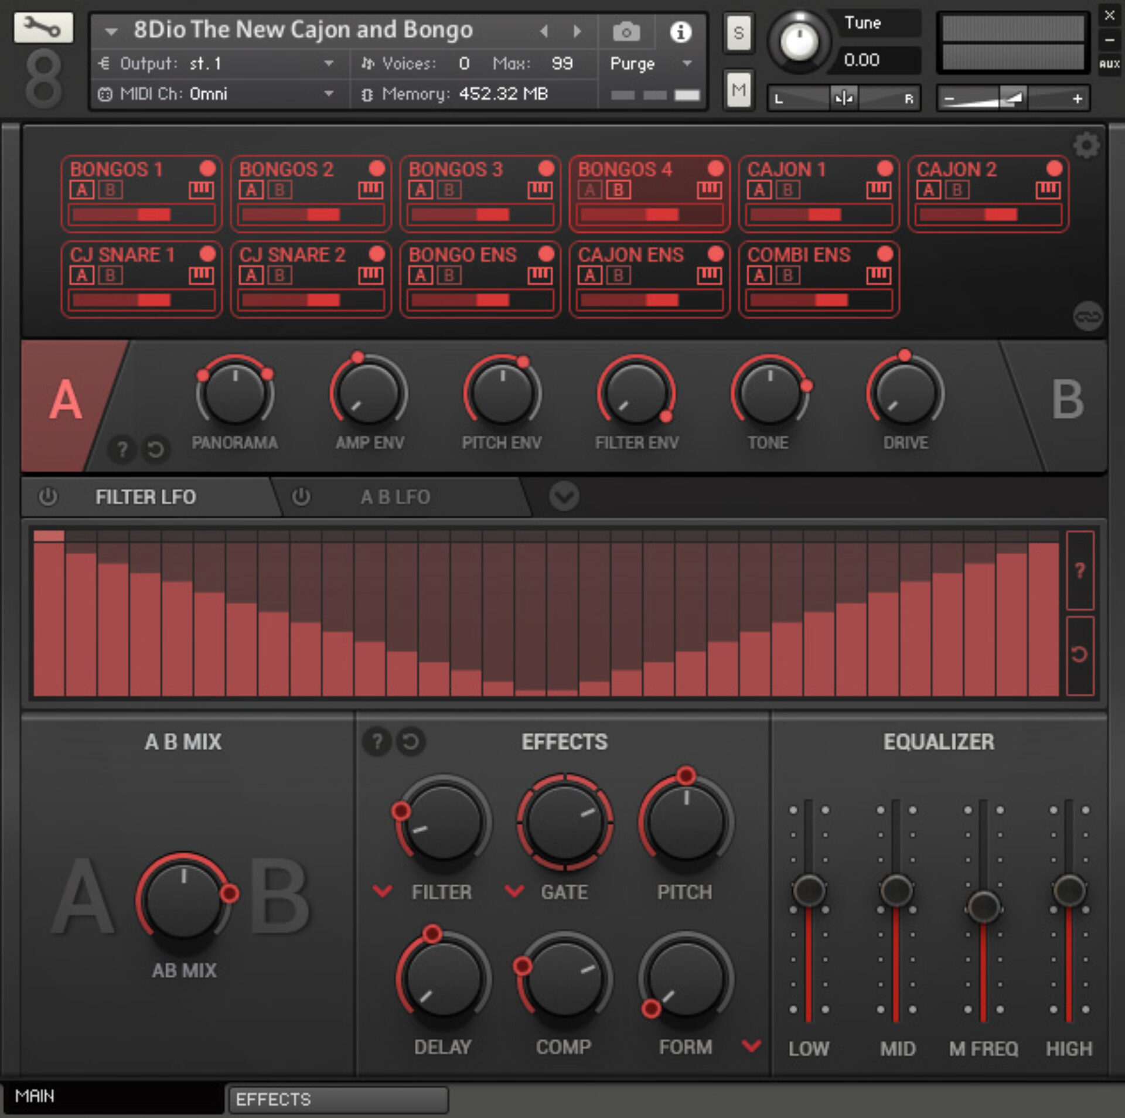Click the keyboard icon on the BONGOS 1 pad
The image size is (1125, 1118).
point(200,189)
